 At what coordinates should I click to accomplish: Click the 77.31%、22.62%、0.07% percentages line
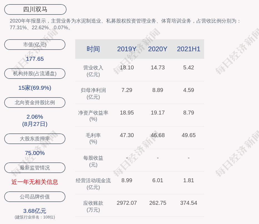coord(40,28)
